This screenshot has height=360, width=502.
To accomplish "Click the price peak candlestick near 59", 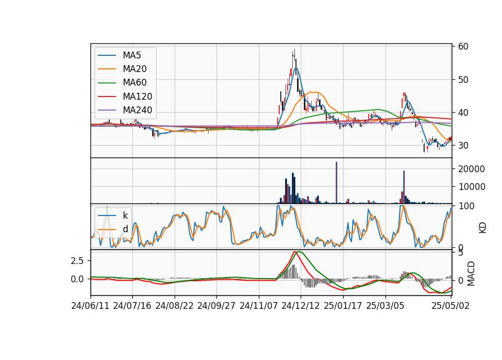I will point(294,57).
